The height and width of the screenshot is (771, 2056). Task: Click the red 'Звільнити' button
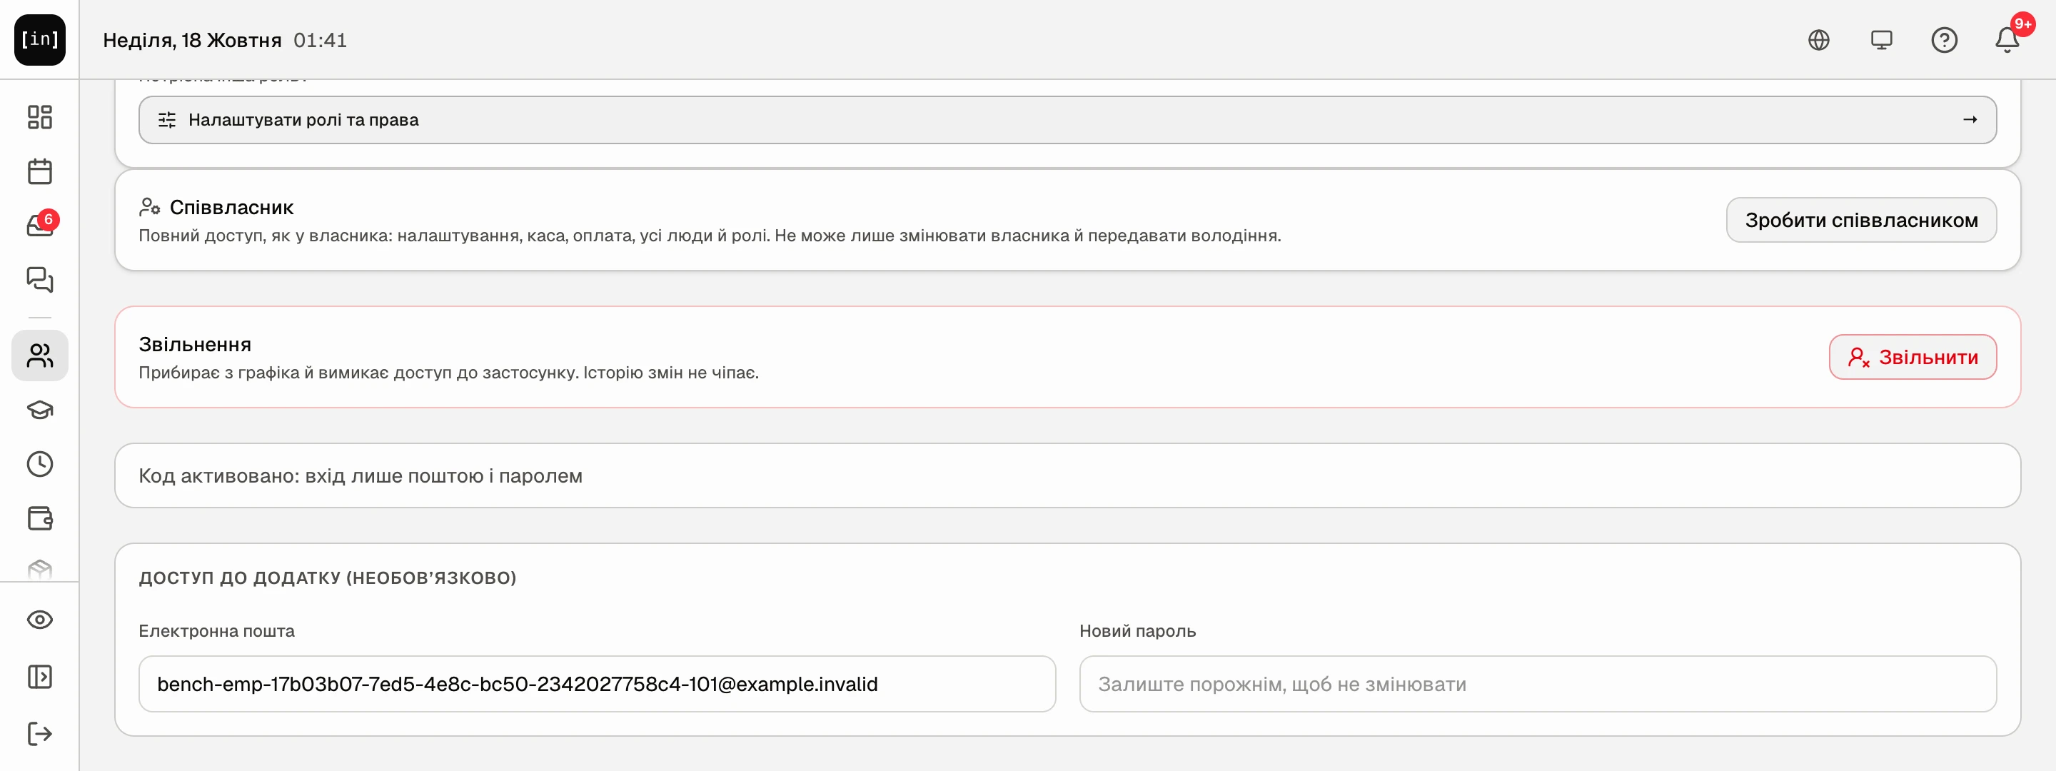pos(1913,357)
